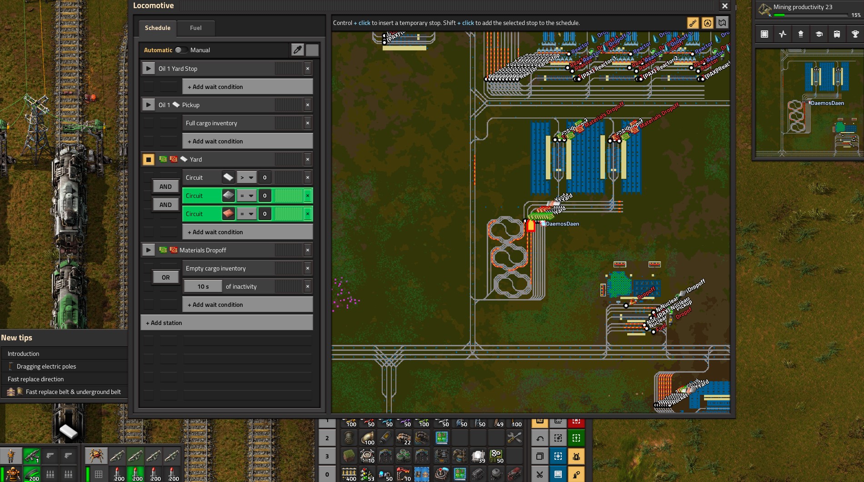Toggle the first AND comparison operator
This screenshot has height=482, width=864.
pos(165,187)
